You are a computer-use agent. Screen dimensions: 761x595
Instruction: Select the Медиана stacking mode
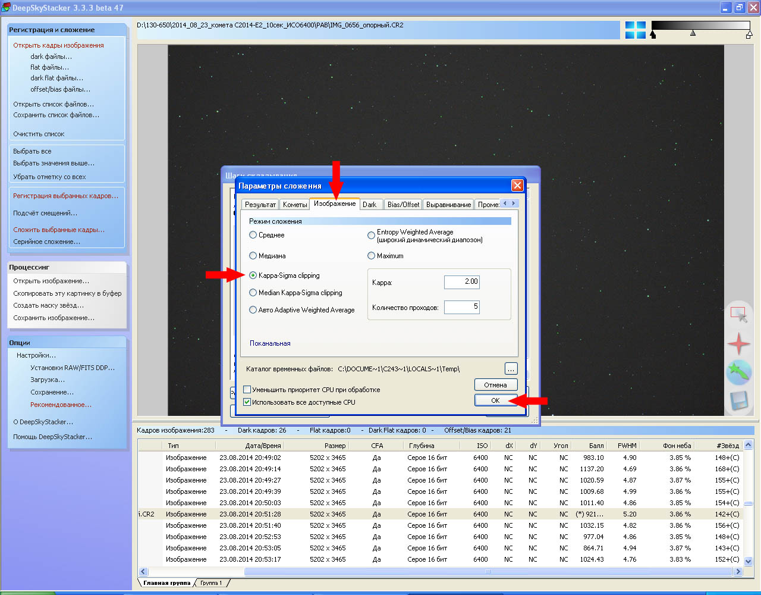(253, 256)
